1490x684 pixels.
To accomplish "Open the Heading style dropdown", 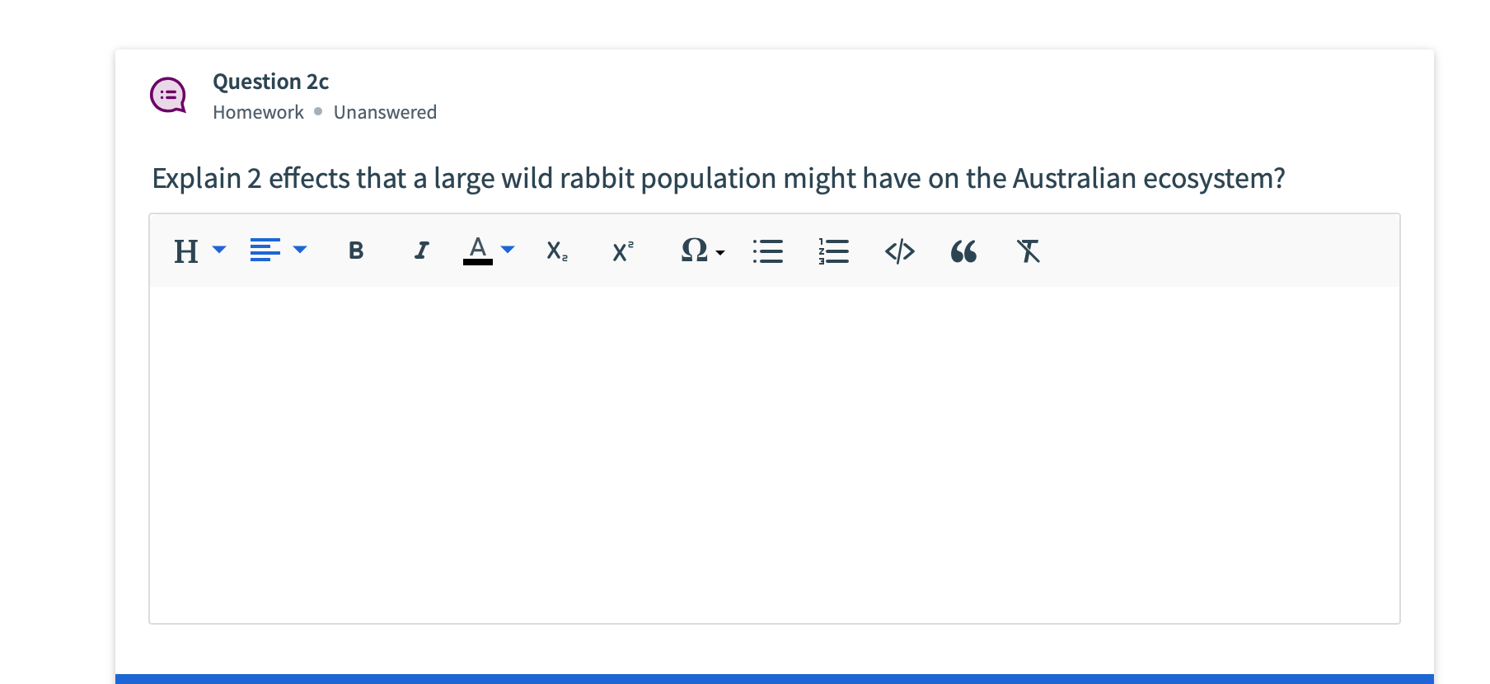I will tap(199, 251).
